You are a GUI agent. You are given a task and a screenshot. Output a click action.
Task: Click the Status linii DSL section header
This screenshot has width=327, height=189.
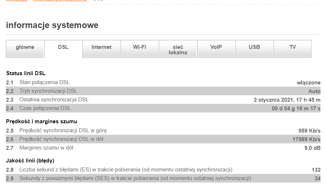26,73
